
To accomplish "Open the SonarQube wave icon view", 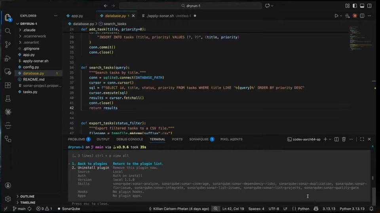I will click(8, 125).
